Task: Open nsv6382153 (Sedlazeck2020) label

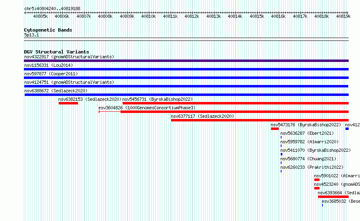Action: point(90,99)
